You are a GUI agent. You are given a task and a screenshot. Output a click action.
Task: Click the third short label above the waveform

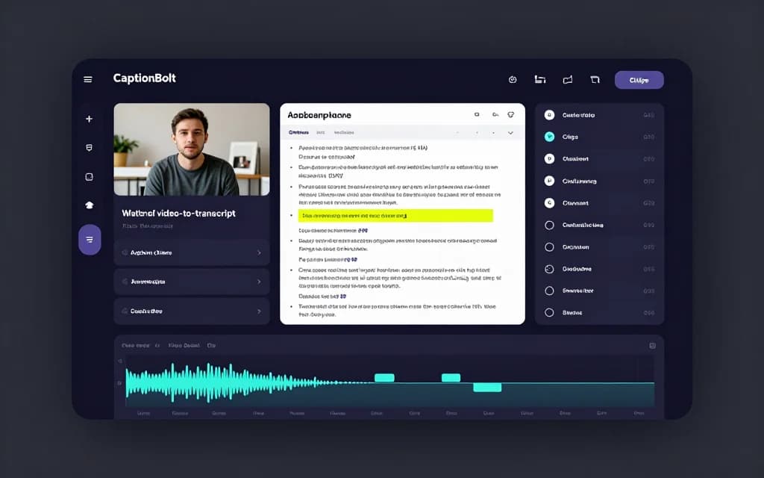point(211,345)
